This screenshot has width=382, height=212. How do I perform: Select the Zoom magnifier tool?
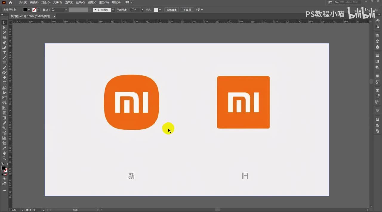coord(4,158)
